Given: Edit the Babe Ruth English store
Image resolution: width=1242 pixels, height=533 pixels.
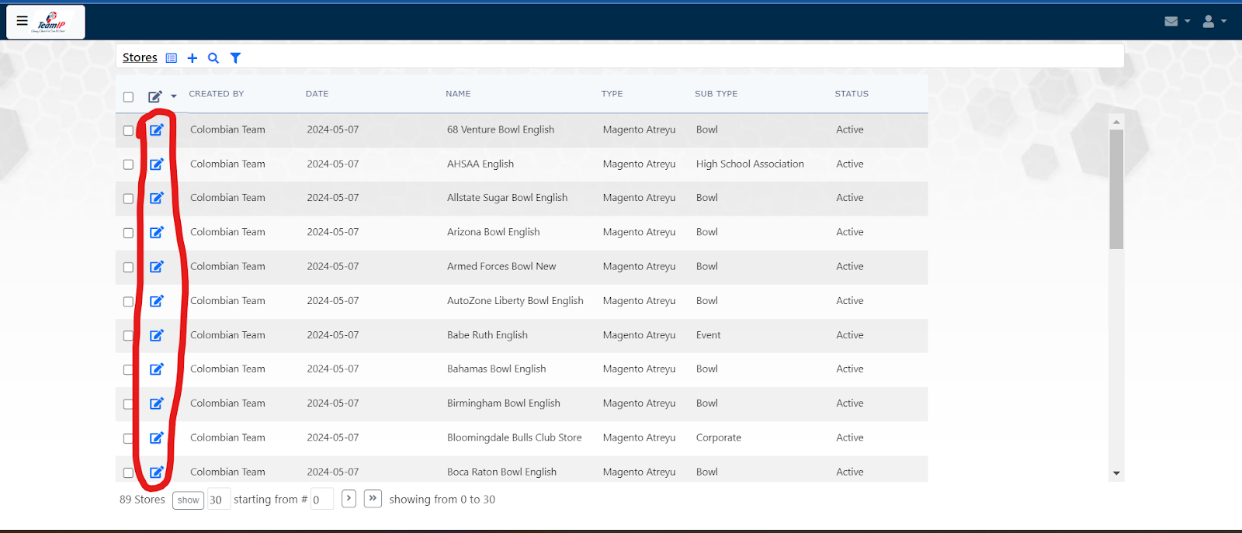Looking at the screenshot, I should (x=157, y=335).
